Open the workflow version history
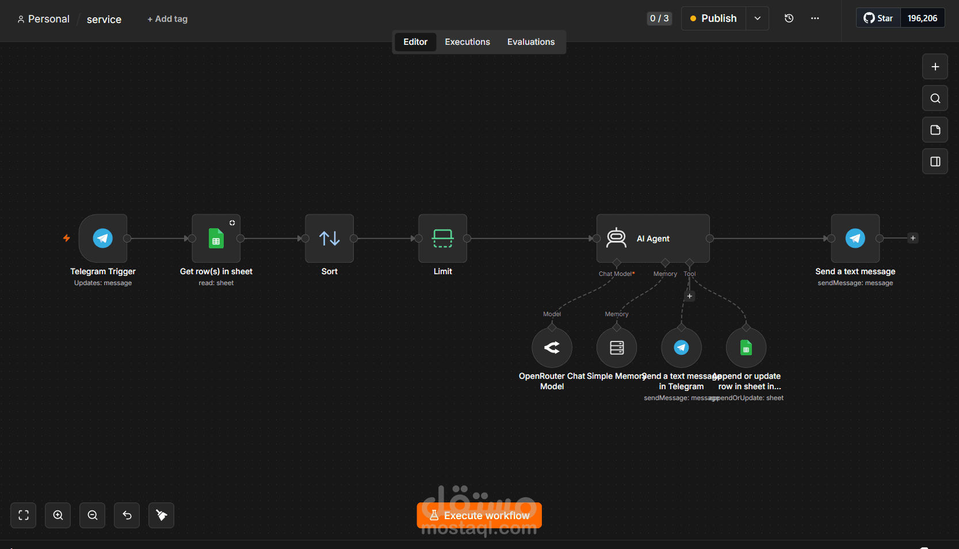The width and height of the screenshot is (959, 549). point(789,18)
